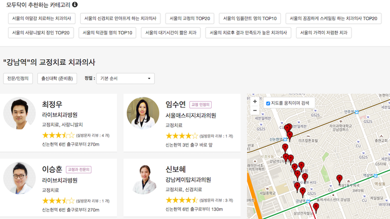The image size is (390, 219).
Task: Click 서울의 사랑니발치 장인 TOP20 button
Action: (x=41, y=33)
